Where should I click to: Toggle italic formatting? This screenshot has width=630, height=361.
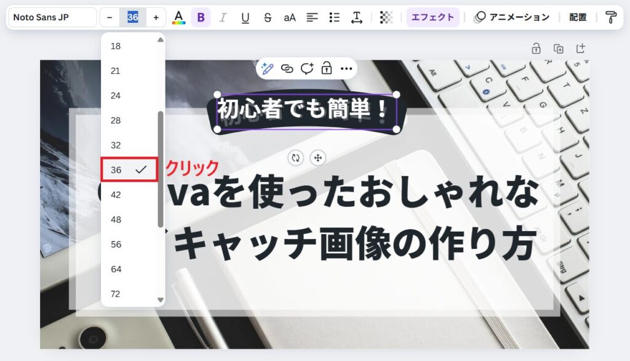[223, 17]
